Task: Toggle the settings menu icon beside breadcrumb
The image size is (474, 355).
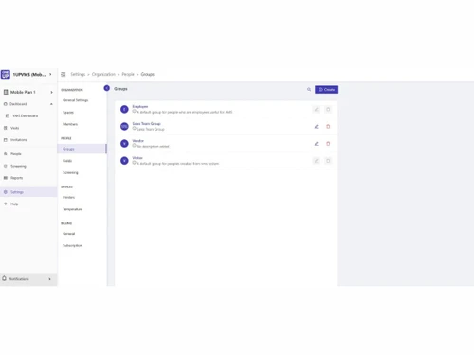Action: [x=64, y=74]
